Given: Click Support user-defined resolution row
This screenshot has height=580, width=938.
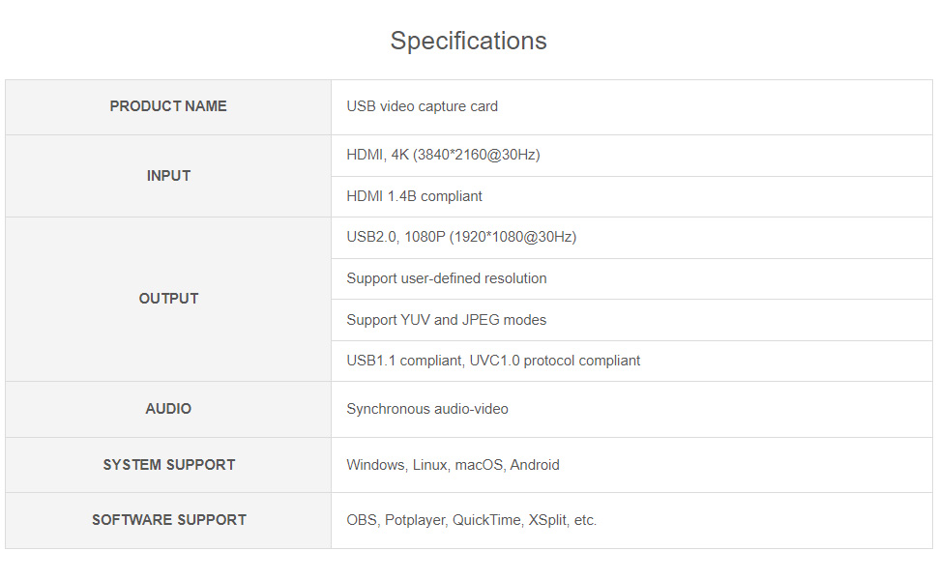Looking at the screenshot, I should pos(631,278).
